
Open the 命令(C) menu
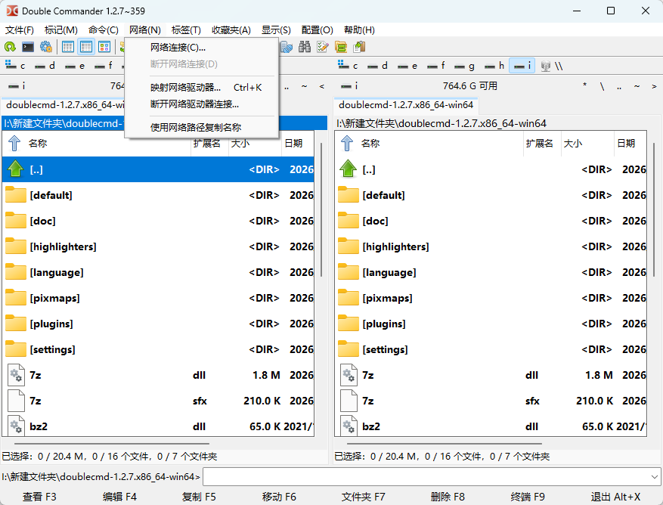coord(103,30)
